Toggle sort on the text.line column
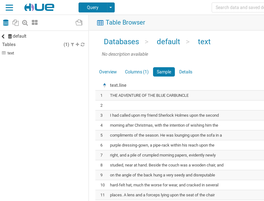Viewport: 264px width, 201px height. click(x=104, y=85)
